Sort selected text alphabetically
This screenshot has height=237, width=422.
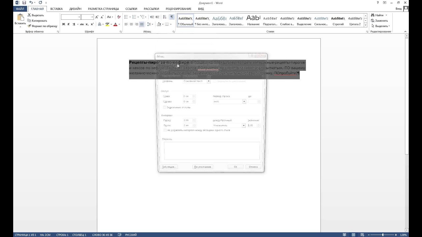pyautogui.click(x=165, y=17)
